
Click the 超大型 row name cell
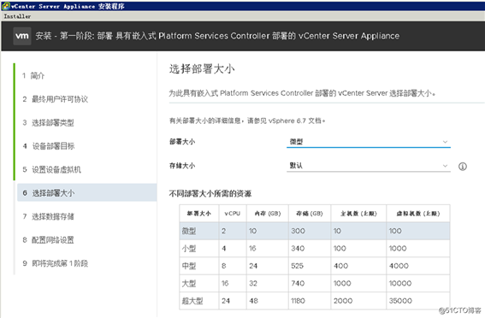pos(199,301)
